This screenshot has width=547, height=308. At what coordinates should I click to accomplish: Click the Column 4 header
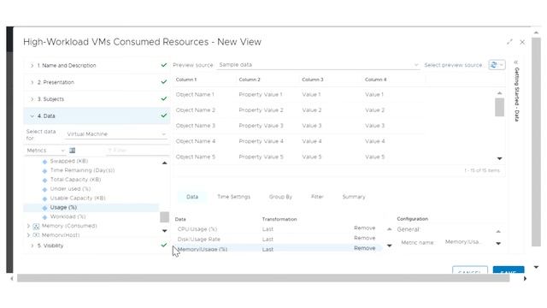tap(376, 80)
